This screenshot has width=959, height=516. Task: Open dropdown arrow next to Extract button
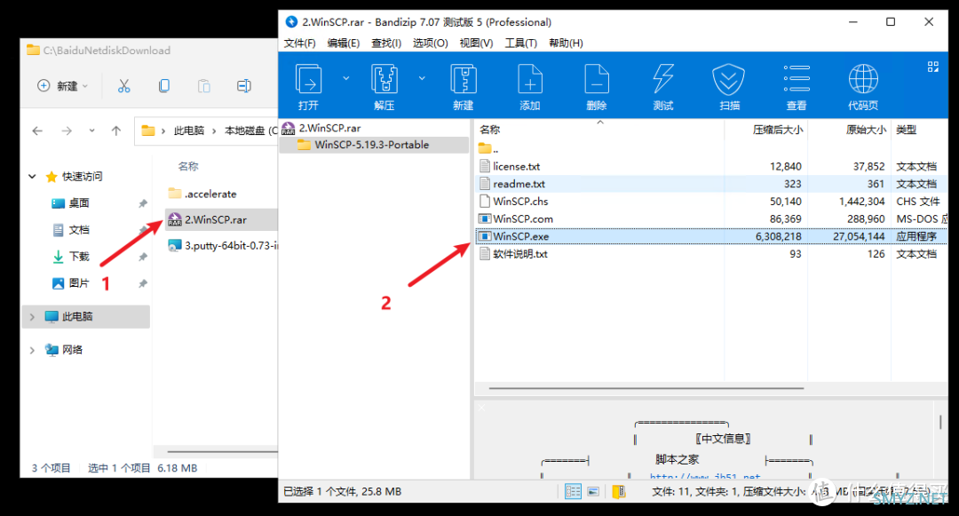422,78
